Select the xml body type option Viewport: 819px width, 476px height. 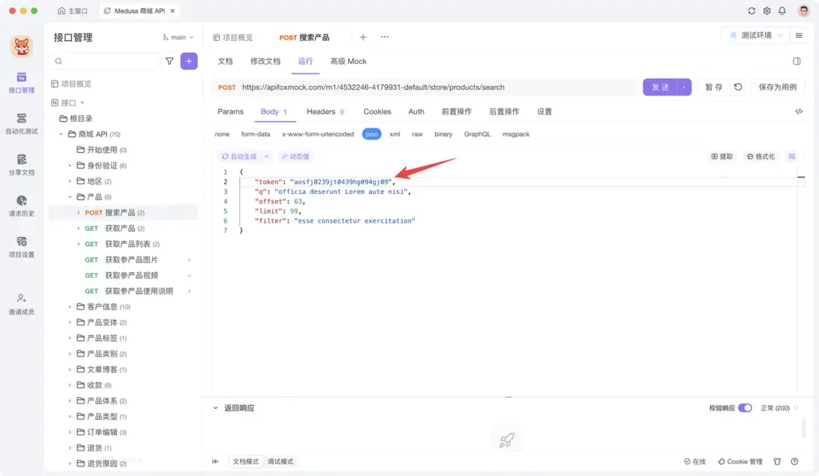tap(395, 134)
